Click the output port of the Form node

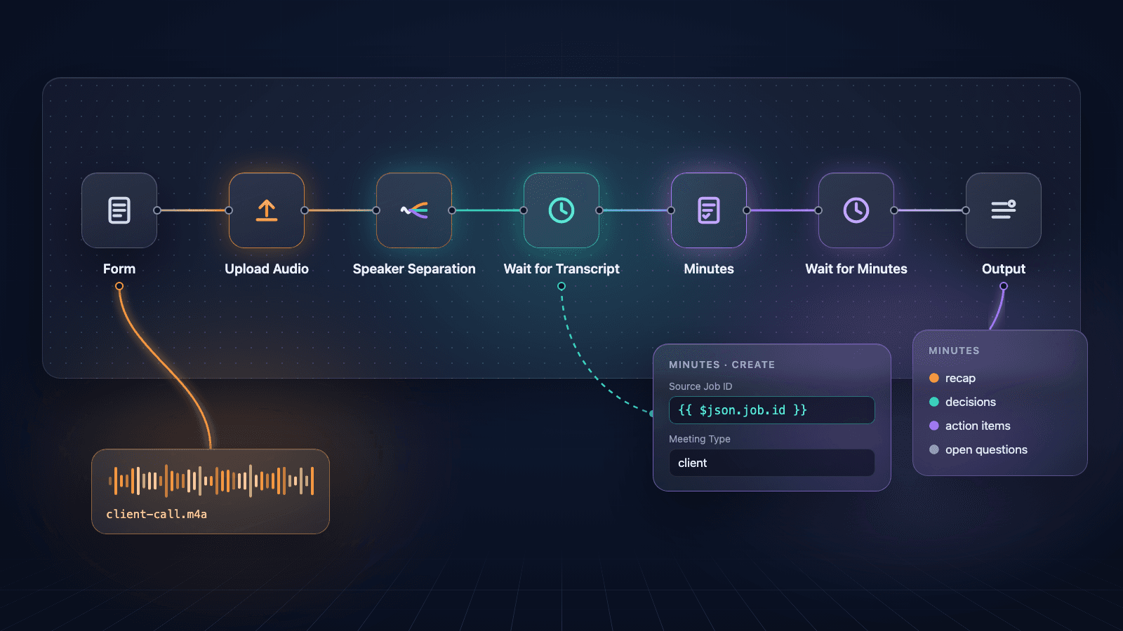[x=157, y=210]
